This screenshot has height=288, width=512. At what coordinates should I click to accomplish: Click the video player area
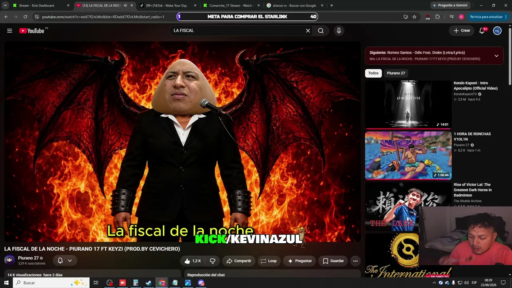[x=182, y=142]
